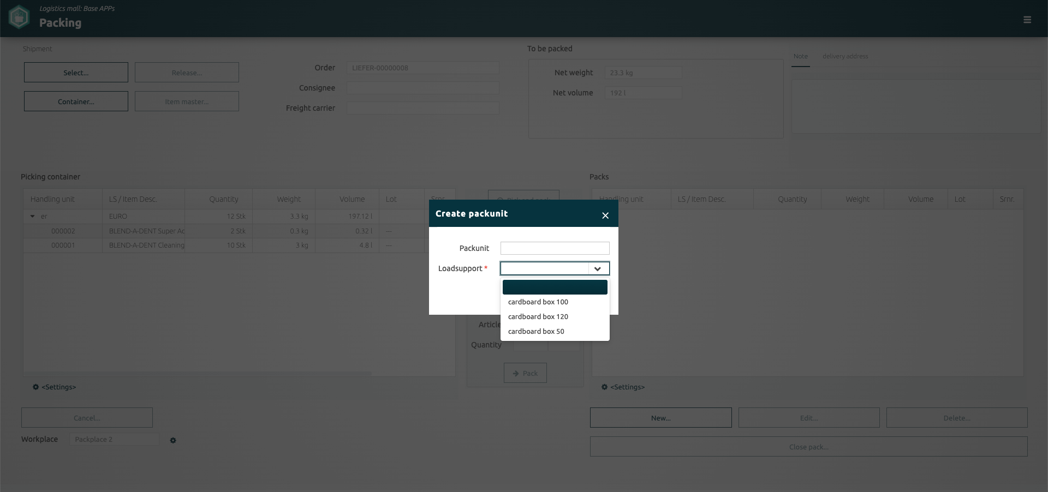Toggle the Loadsupport dropdown arrow
The width and height of the screenshot is (1048, 492).
point(597,268)
